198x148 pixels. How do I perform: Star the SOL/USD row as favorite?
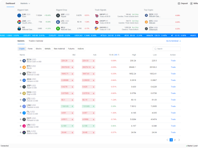point(20,132)
